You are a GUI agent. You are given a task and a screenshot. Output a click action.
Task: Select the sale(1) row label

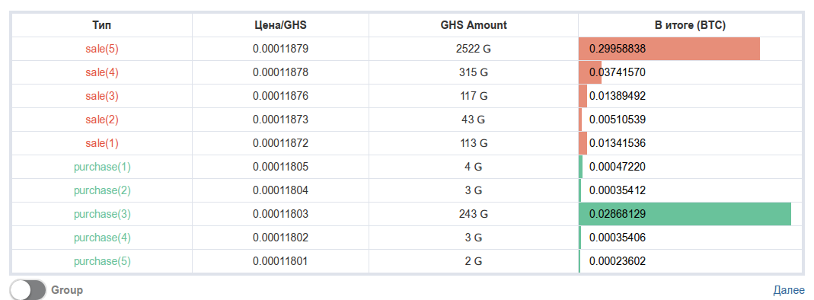coord(102,143)
